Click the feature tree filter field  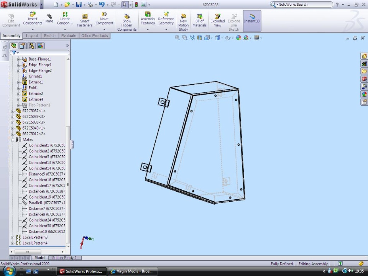click(40, 53)
